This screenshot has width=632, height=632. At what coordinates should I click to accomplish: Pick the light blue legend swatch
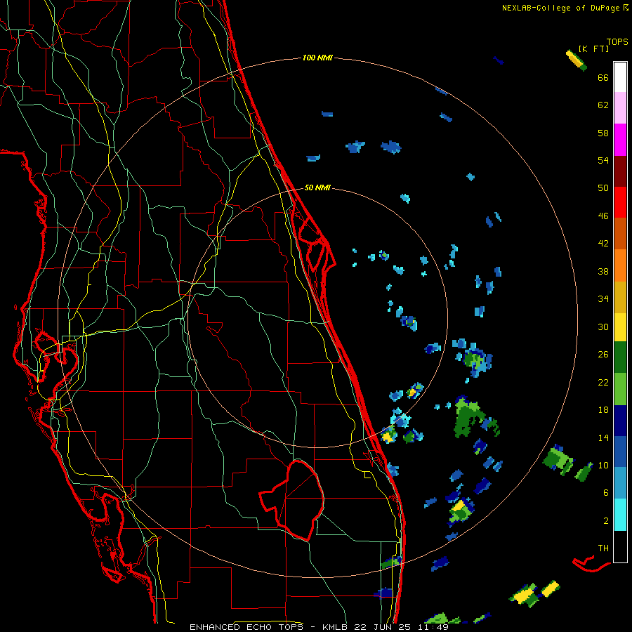pos(620,483)
